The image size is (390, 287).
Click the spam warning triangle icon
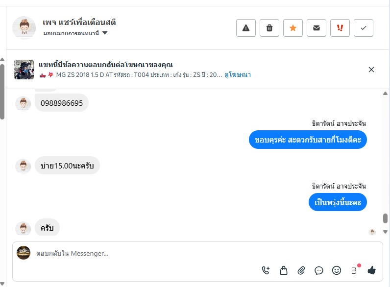[246, 28]
